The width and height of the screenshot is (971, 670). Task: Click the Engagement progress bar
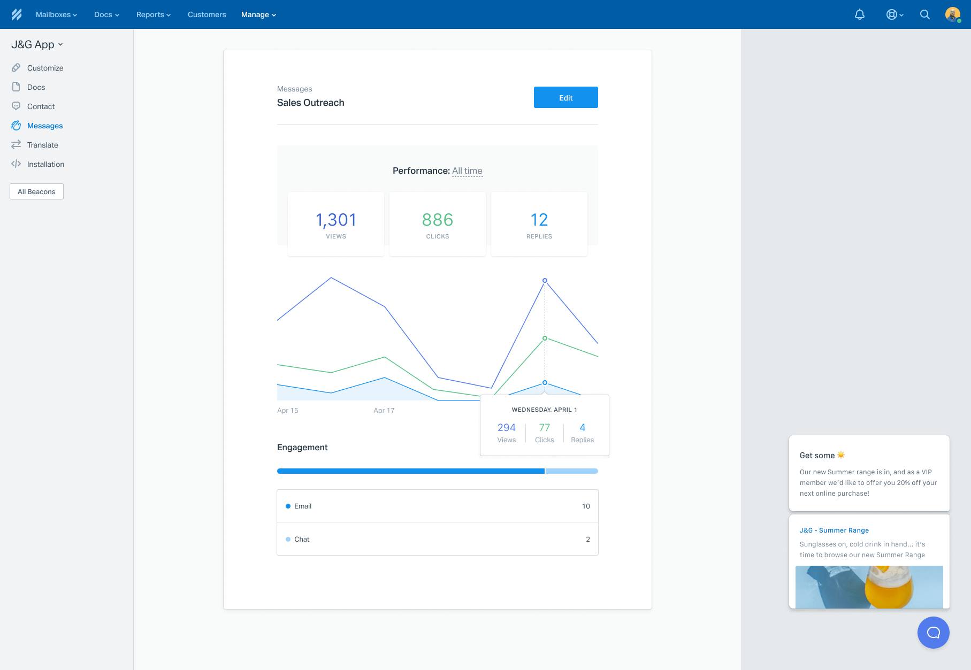tap(437, 471)
